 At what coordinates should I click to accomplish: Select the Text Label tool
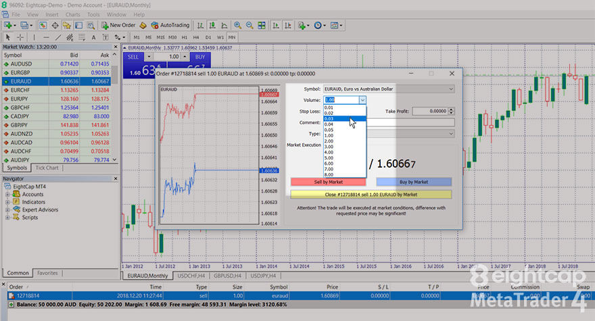click(105, 37)
